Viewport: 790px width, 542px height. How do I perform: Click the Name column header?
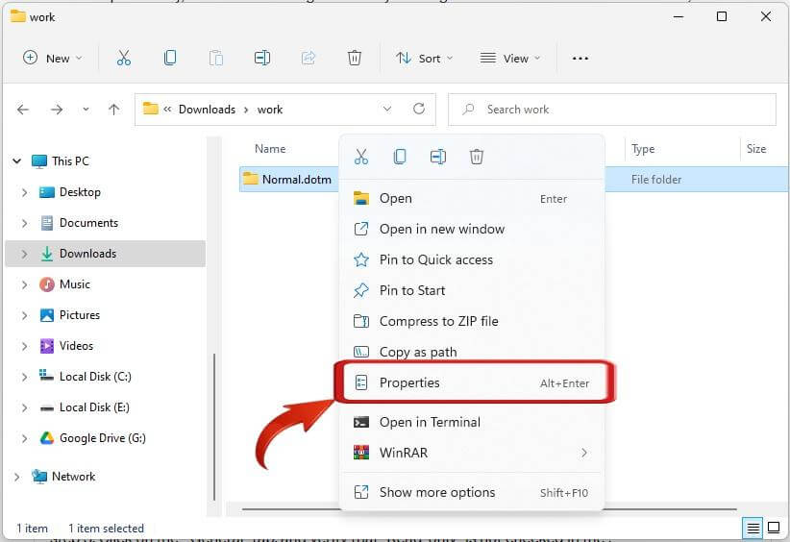(270, 149)
